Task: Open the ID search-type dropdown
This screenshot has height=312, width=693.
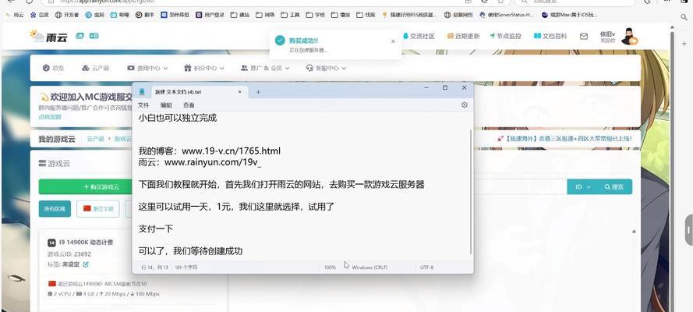Action: click(583, 187)
